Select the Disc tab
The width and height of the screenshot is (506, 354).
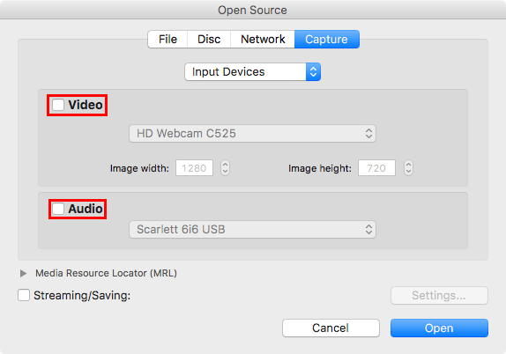pos(209,40)
